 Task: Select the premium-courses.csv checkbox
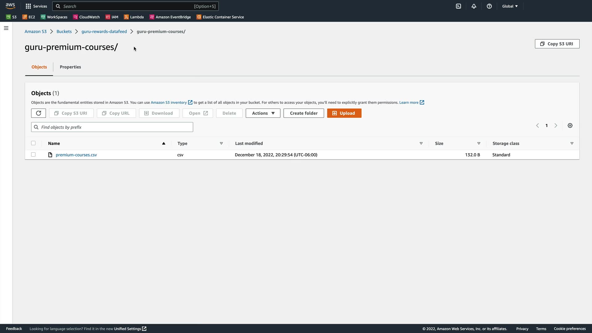[x=33, y=154]
